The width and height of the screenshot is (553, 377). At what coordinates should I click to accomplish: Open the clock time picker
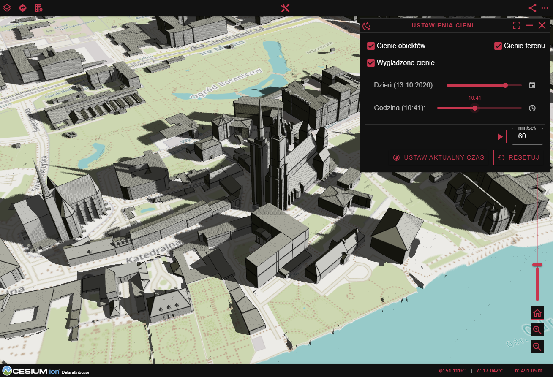532,108
